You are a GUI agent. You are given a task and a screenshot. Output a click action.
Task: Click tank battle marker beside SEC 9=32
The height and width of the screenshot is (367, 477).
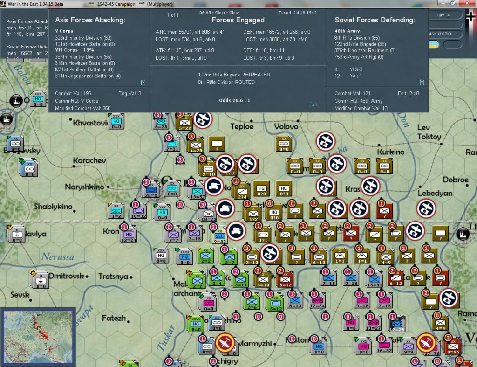(x=236, y=231)
